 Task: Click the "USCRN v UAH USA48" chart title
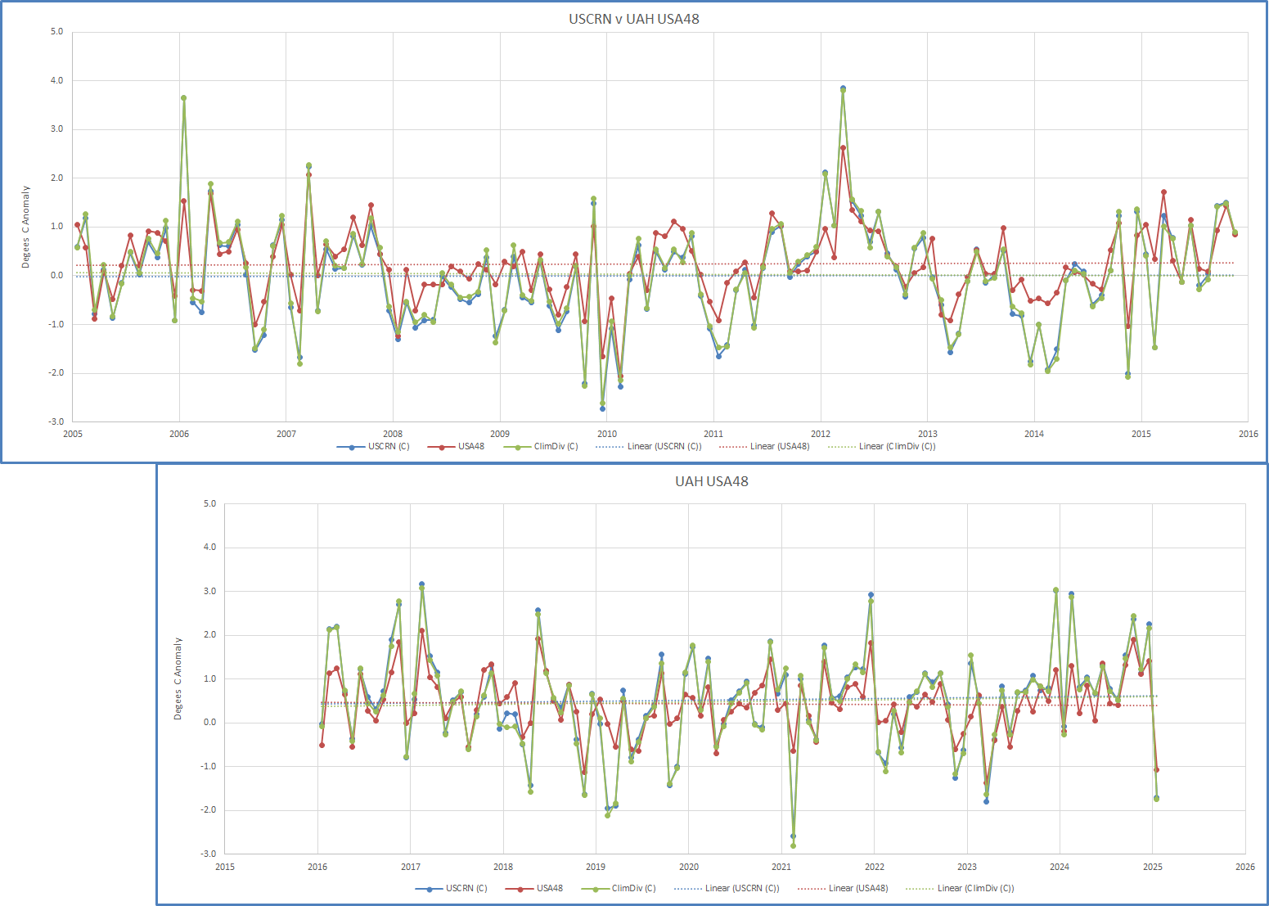634,19
